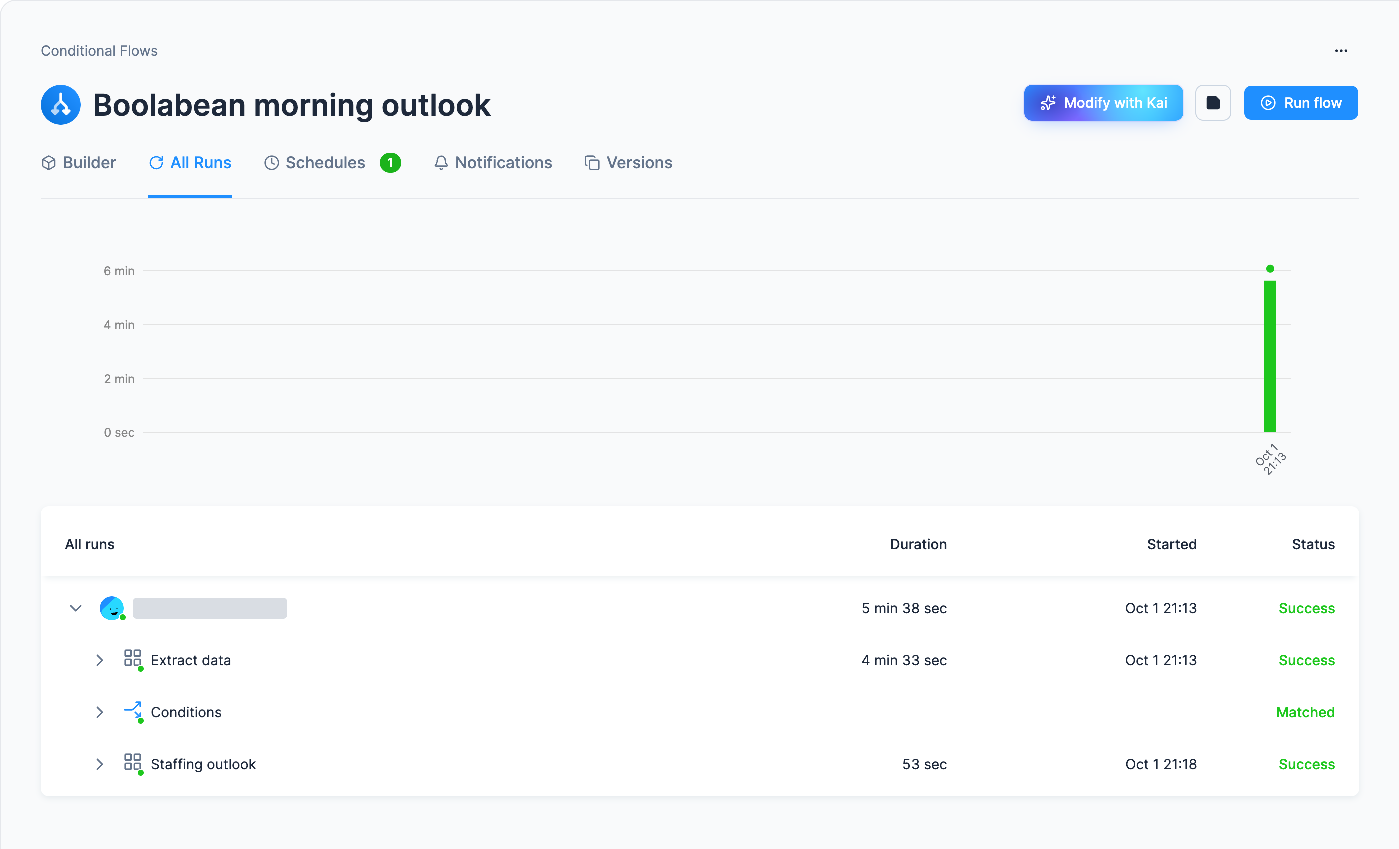
Task: Click the 4 min 33 sec duration
Action: coord(904,660)
